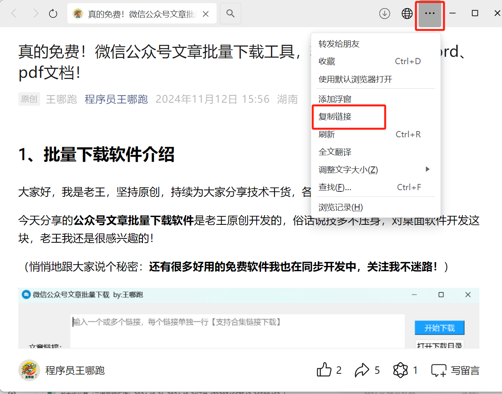Click the publish date 2024年11月12日 15:56
502x394 pixels.
pyautogui.click(x=212, y=99)
